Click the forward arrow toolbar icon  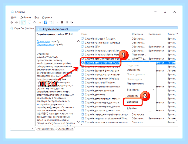point(16,22)
